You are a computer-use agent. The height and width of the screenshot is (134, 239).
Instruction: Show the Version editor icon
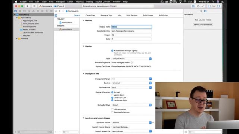pos(203,6)
